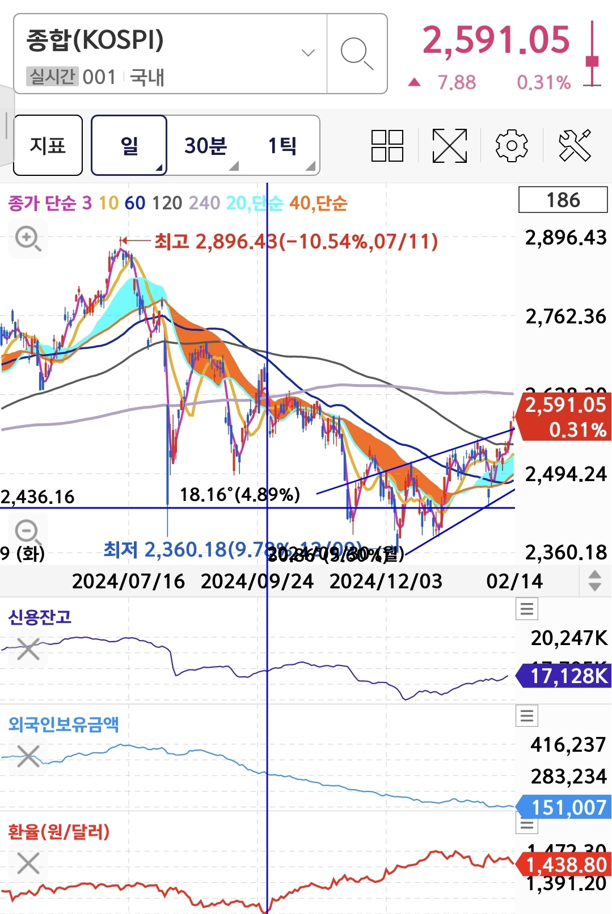Remove the 외국인보유금액 indicator panel
Image resolution: width=612 pixels, height=914 pixels.
click(28, 756)
